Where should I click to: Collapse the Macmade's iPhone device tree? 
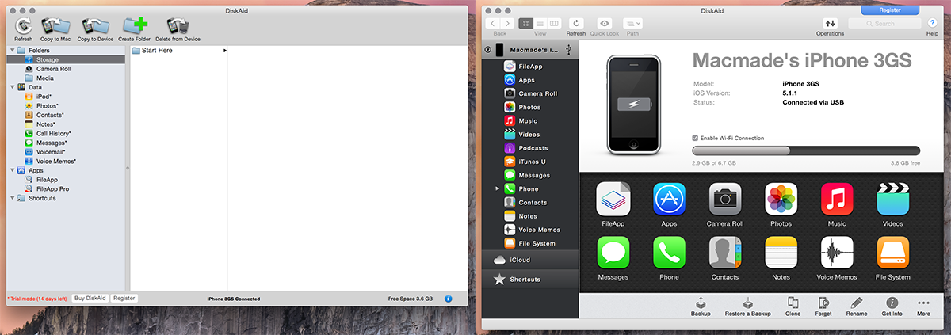click(x=488, y=50)
